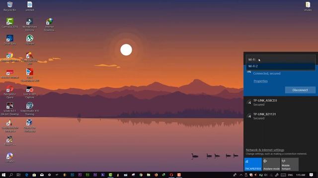The image size is (318, 178).
Task: Select the TP-LINK_A58CD3 network
Action: [281, 102]
